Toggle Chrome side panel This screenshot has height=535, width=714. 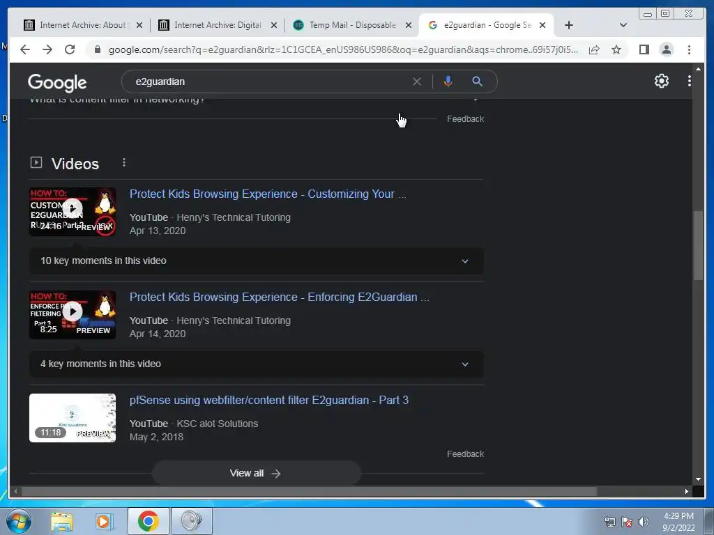coord(644,49)
